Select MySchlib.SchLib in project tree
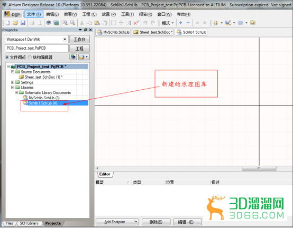Screen dimensions: 293x228 [41, 98]
